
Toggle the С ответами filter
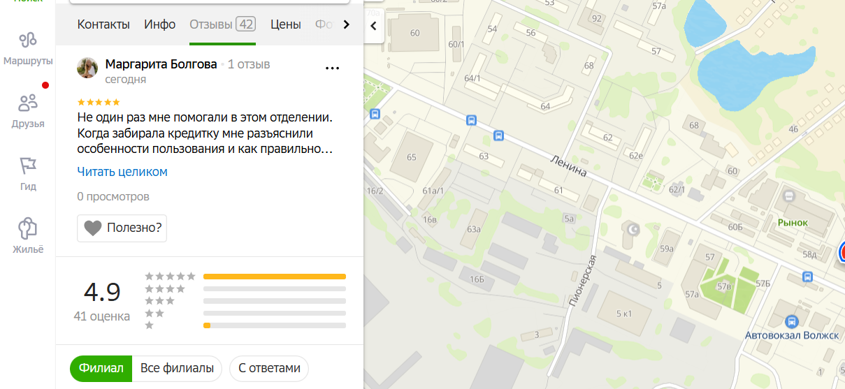(269, 368)
